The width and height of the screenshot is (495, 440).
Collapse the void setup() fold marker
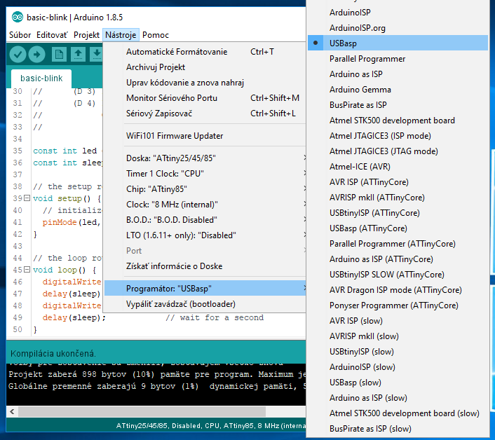27,198
